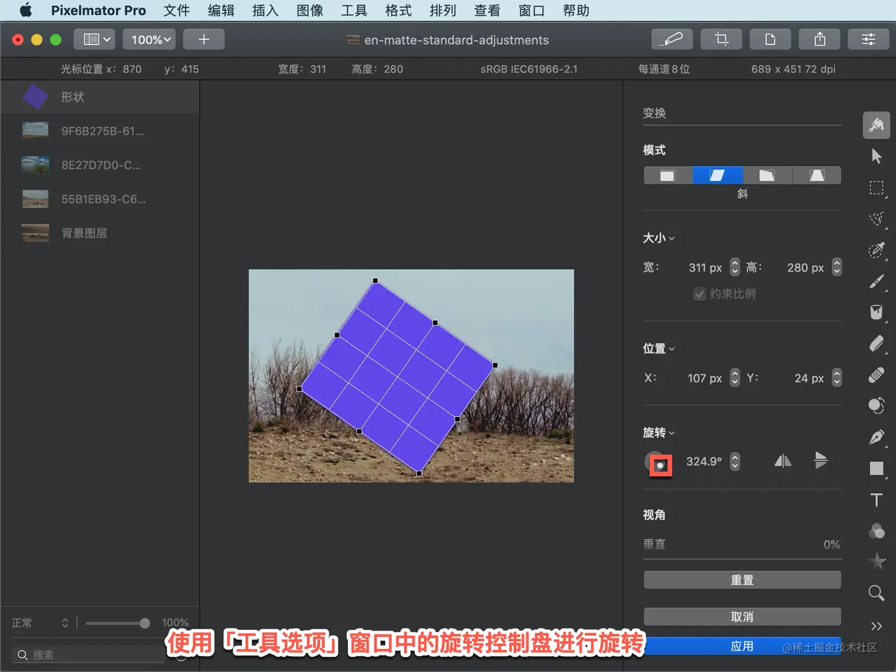The width and height of the screenshot is (896, 672).
Task: Select the 形状 shape layer
Action: click(100, 97)
